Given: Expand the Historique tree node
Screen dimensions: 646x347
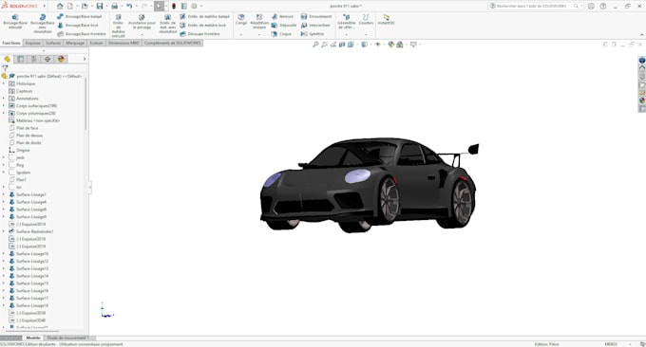Looking at the screenshot, I should pos(4,83).
